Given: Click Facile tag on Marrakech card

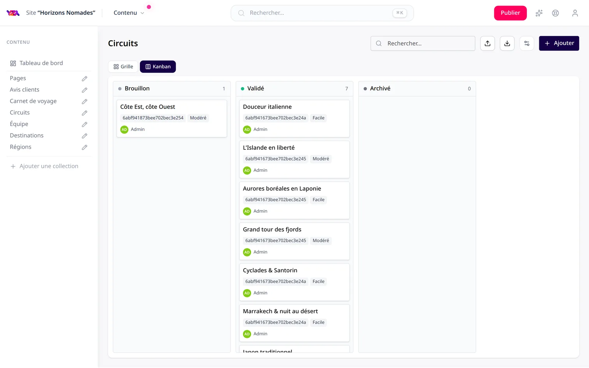Looking at the screenshot, I should click(x=318, y=322).
